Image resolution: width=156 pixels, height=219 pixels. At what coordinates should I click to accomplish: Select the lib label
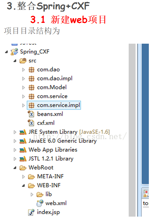[x=49, y=194]
